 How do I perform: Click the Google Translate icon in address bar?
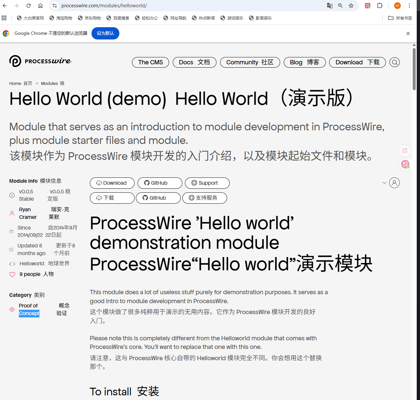[330, 6]
